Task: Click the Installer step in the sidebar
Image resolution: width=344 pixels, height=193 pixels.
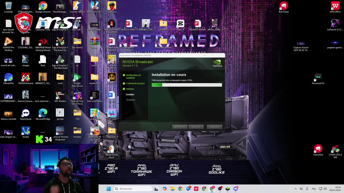Action: [130, 94]
